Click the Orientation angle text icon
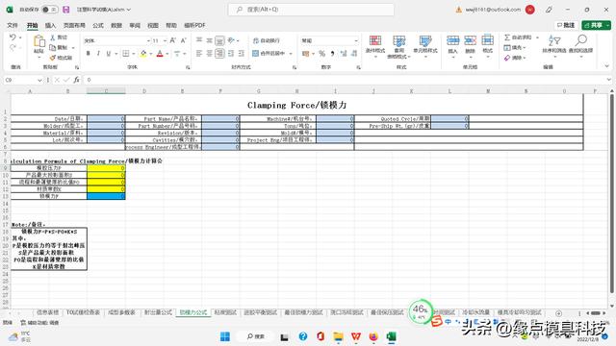 [231, 40]
